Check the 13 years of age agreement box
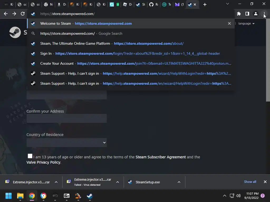270x202 pixels. click(30, 156)
